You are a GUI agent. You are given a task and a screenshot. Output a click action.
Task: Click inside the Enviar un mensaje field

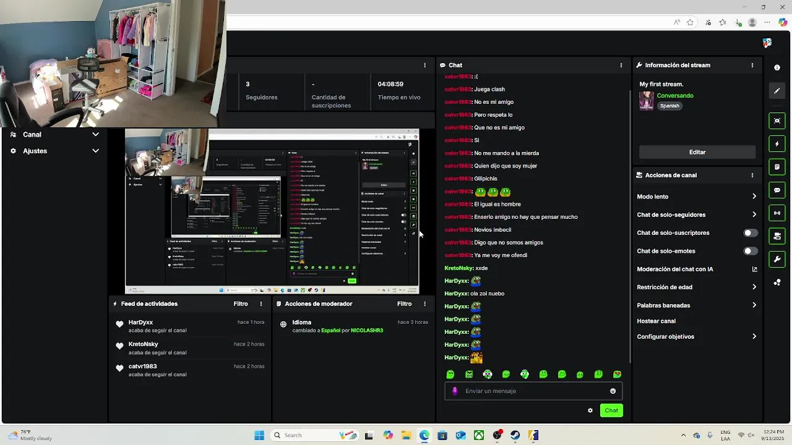click(x=533, y=391)
